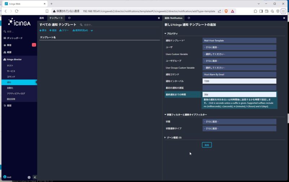
Task: Open the 概要 overview menu item
Action: (x=9, y=52)
